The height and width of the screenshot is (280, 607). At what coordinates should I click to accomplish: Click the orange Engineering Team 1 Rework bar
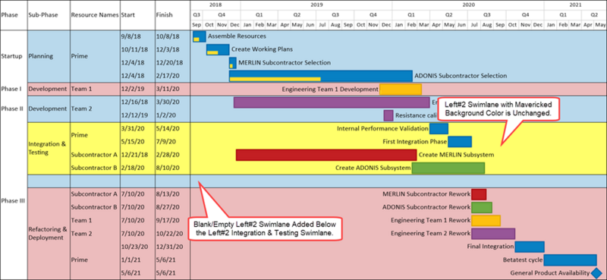486,221
